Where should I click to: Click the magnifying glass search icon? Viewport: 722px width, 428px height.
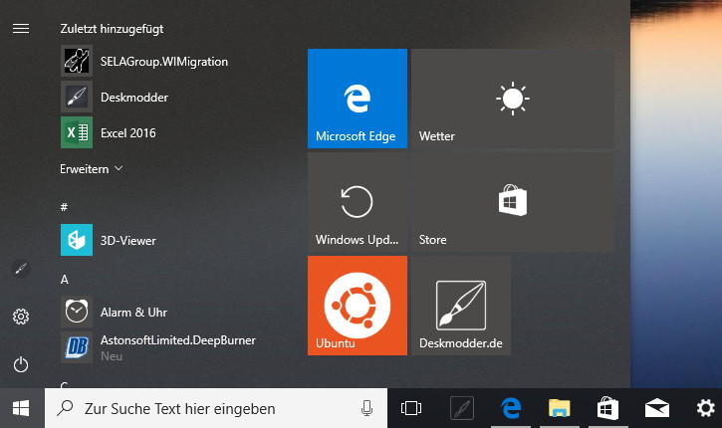[66, 408]
